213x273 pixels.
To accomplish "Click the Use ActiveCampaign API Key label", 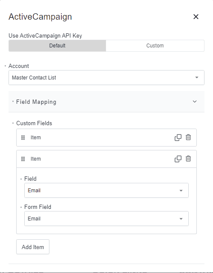I will pyautogui.click(x=45, y=36).
